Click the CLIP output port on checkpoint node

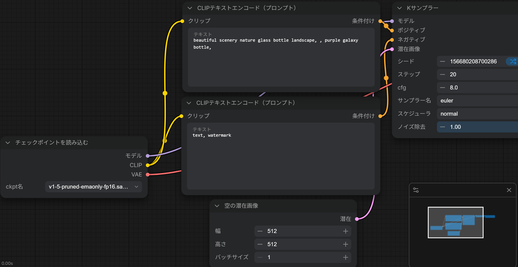tap(148, 165)
